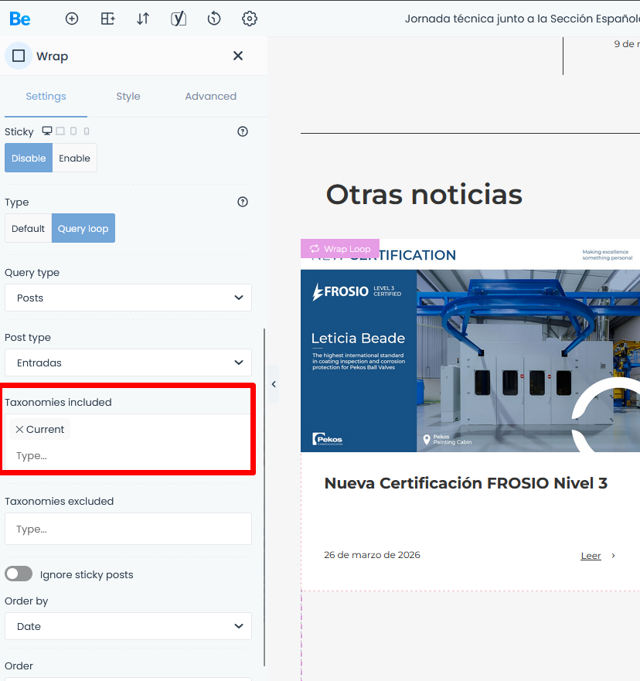Click the add element plus icon
640x681 pixels.
click(x=72, y=19)
